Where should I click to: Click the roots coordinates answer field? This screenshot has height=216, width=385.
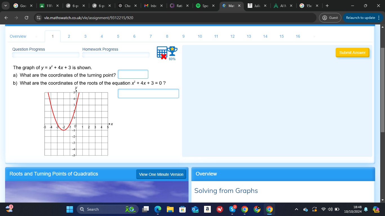(148, 94)
